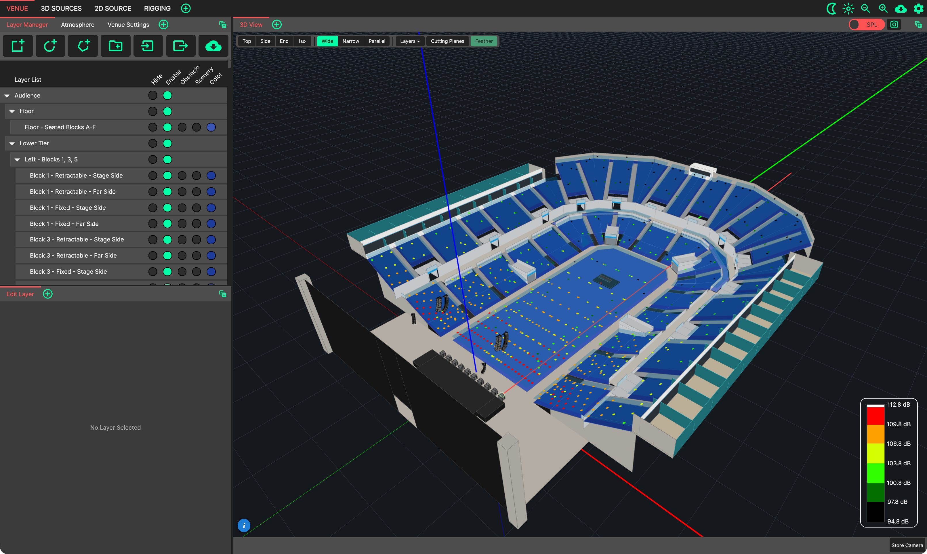Select the Wide lens option
The height and width of the screenshot is (554, 927).
coord(327,41)
